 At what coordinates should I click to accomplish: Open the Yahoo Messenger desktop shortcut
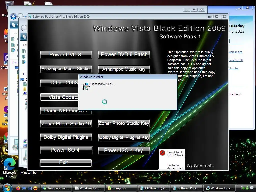point(6,116)
